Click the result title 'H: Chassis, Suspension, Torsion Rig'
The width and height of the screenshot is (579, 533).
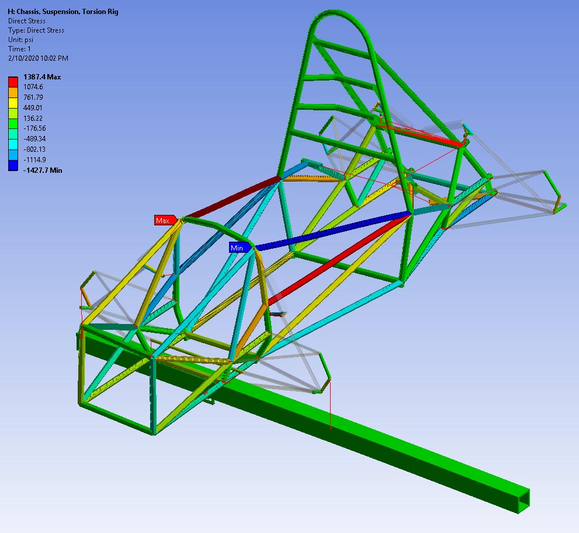[63, 12]
